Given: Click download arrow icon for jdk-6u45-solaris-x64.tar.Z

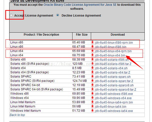Looking at the screenshot, I should 92,72.
